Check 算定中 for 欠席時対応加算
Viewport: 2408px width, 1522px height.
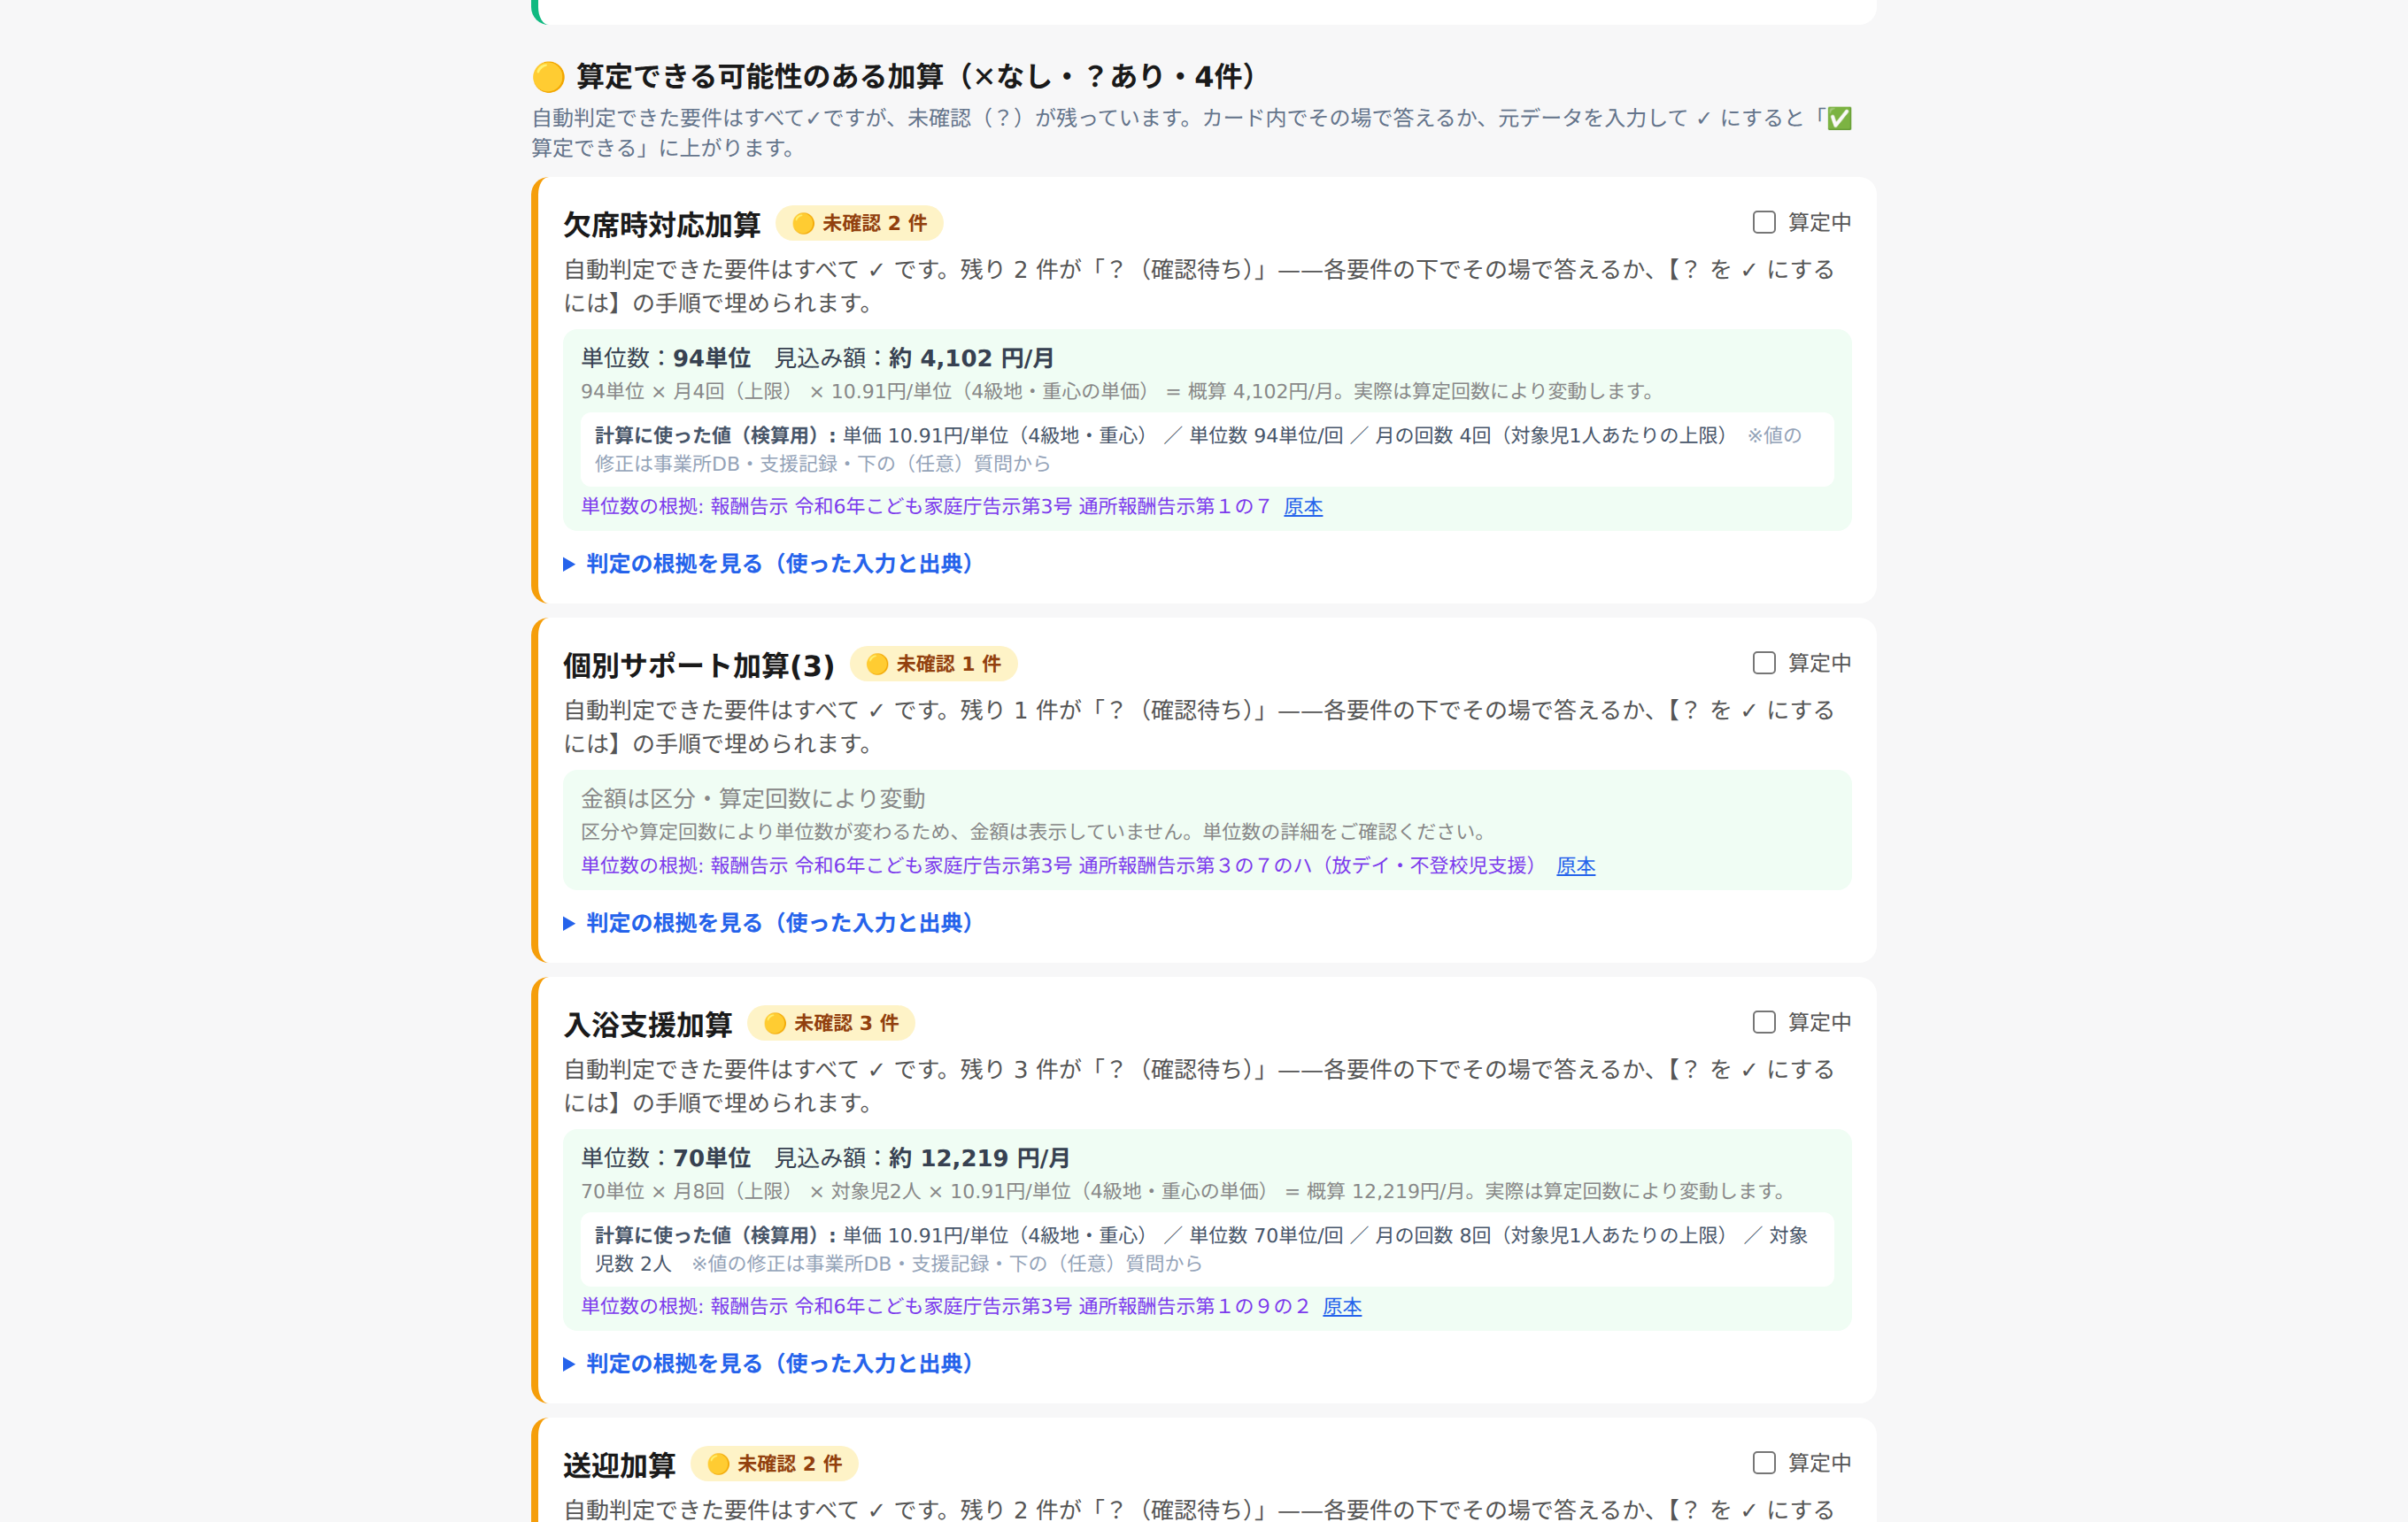click(x=1764, y=222)
